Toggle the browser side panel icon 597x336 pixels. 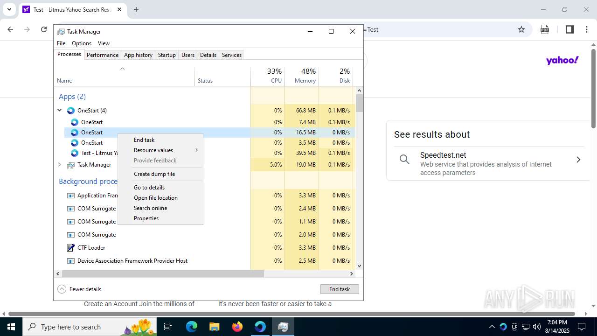point(569,29)
